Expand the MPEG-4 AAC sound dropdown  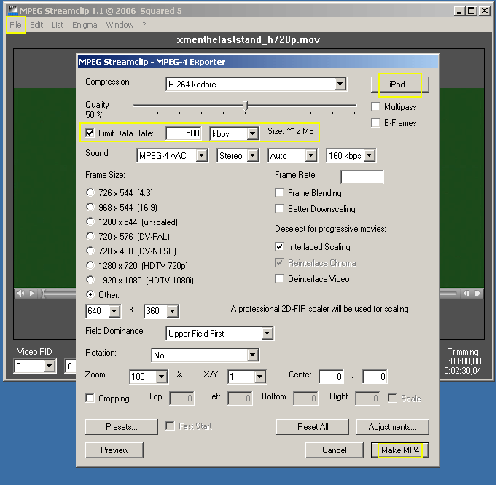[x=204, y=156]
